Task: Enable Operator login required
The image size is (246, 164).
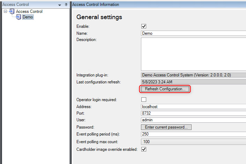Action: click(x=143, y=100)
